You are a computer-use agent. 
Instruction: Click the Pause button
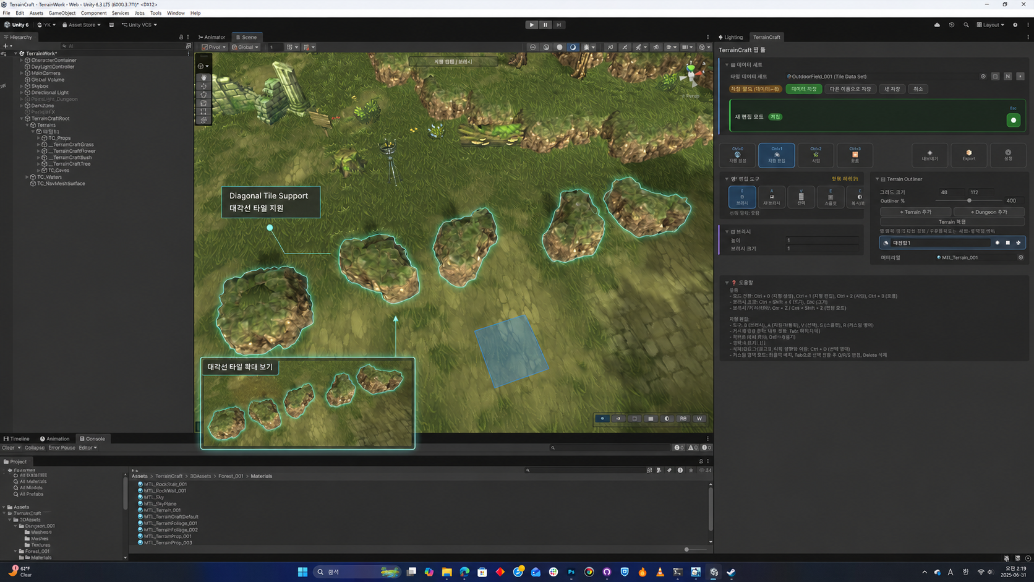pyautogui.click(x=545, y=25)
